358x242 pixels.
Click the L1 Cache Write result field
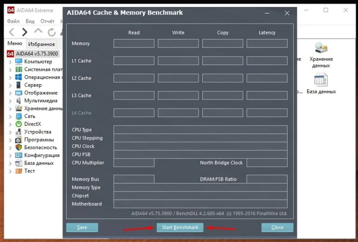tap(179, 61)
